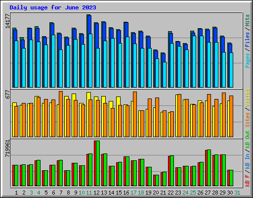This screenshot has width=253, height=198.
Task: Click green day number 31
Action: coord(237,193)
